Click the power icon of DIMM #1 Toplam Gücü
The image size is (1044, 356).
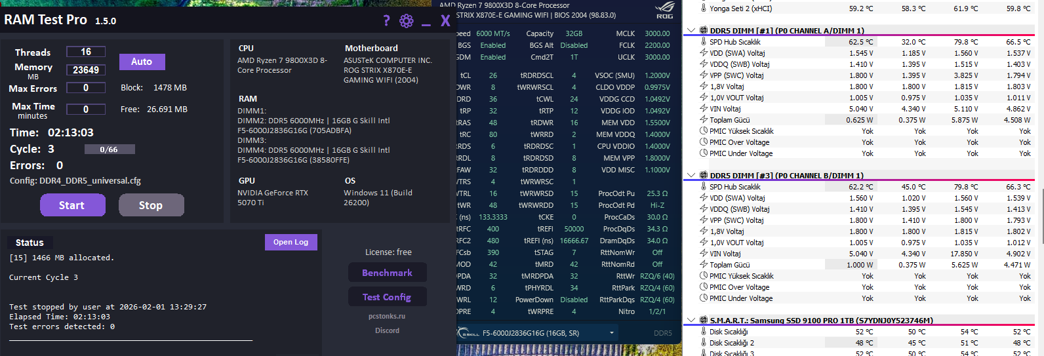click(x=704, y=119)
